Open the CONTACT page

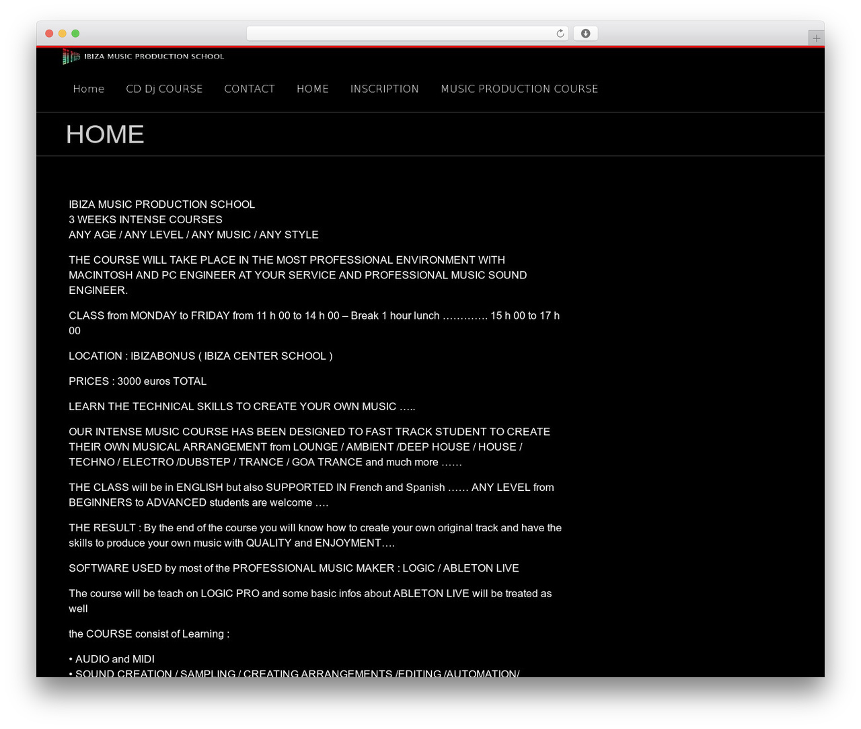[x=250, y=89]
